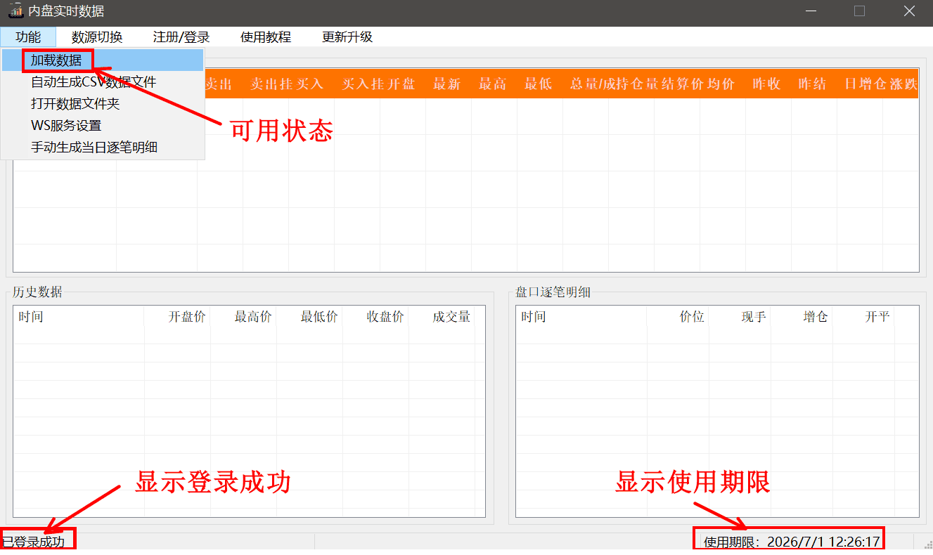This screenshot has height=555, width=933.
Task: Open WS服务设置 from the dropdown menu
Action: click(x=66, y=126)
